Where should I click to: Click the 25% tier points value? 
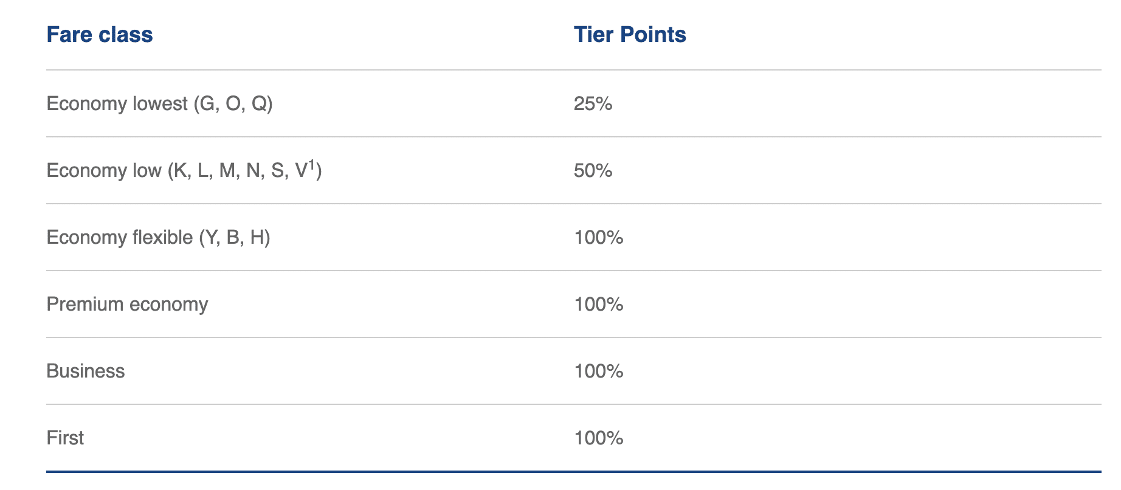point(593,104)
